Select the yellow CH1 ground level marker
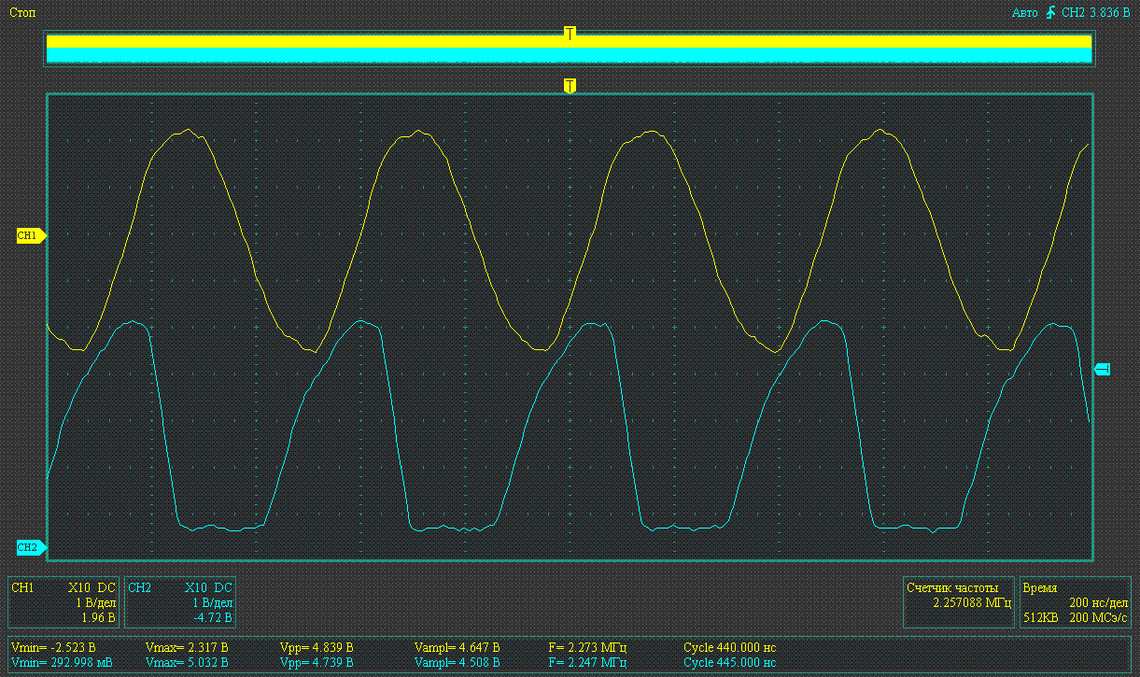The image size is (1140, 677). coord(31,236)
